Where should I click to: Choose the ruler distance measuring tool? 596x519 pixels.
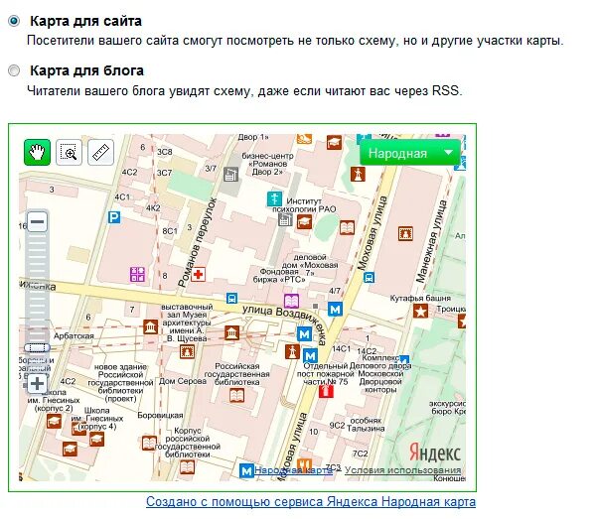coord(100,153)
